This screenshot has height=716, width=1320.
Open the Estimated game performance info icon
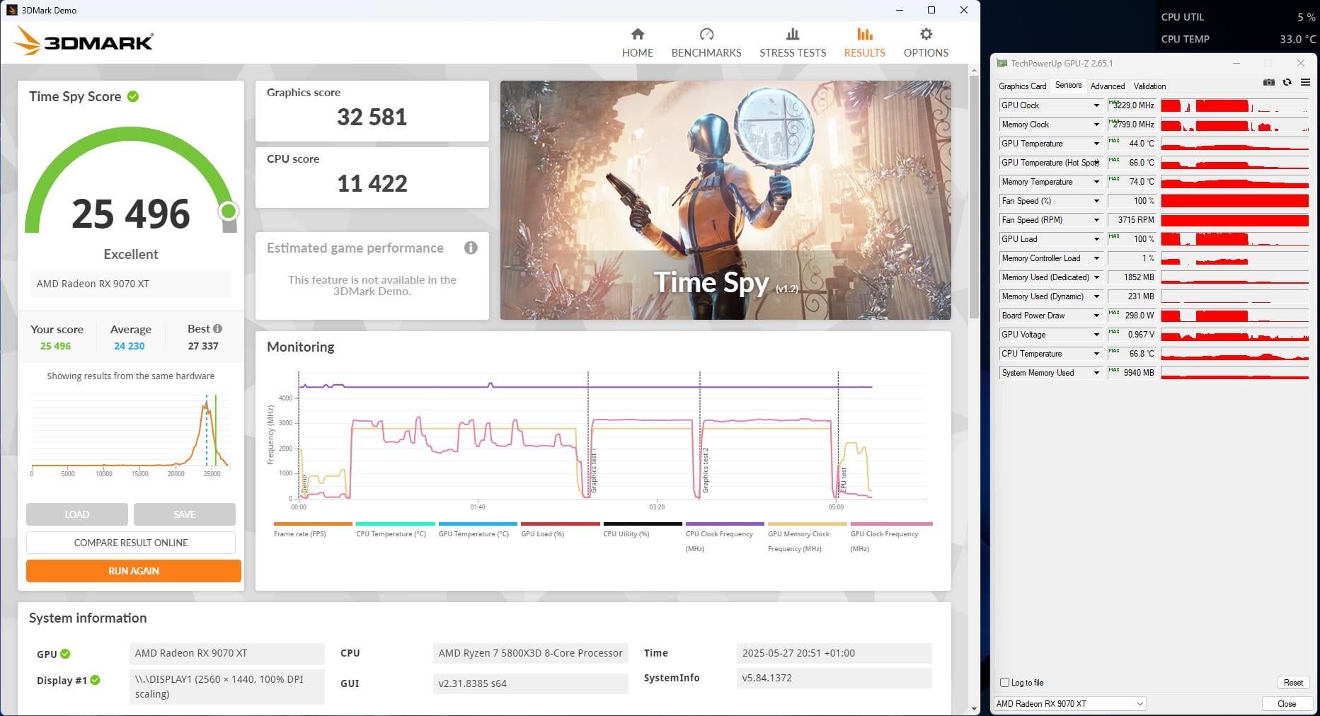(x=471, y=248)
